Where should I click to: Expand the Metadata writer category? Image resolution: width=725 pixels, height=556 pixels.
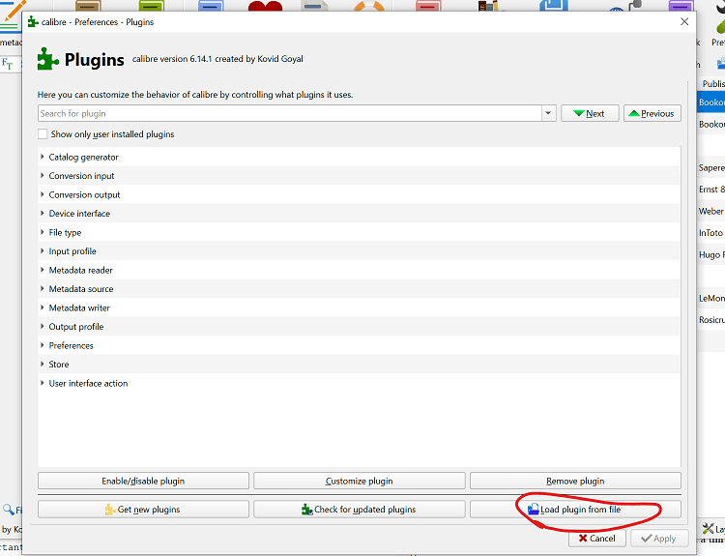click(43, 307)
